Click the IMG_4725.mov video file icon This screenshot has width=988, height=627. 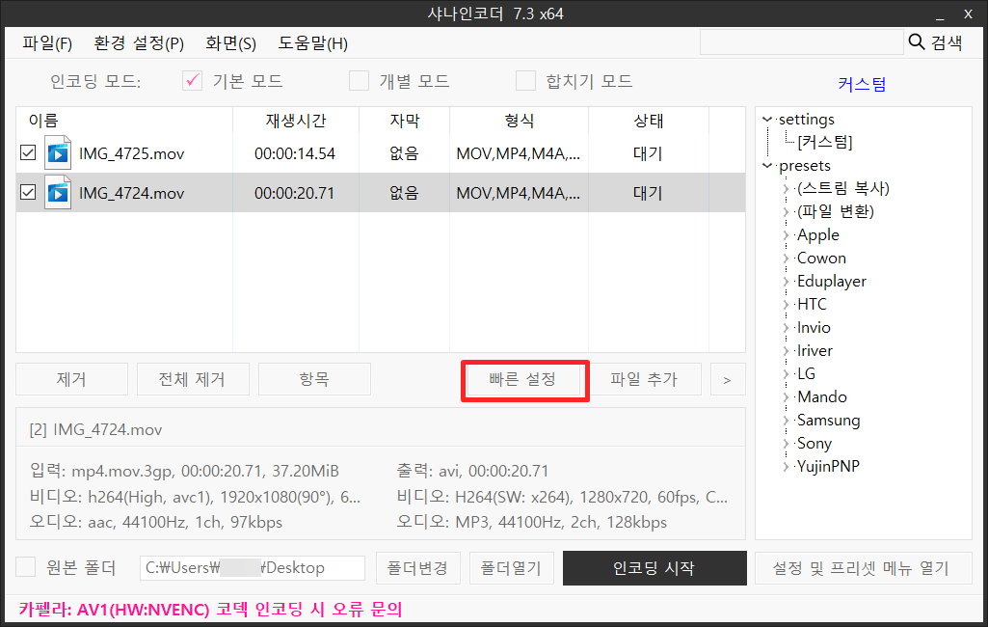point(58,152)
